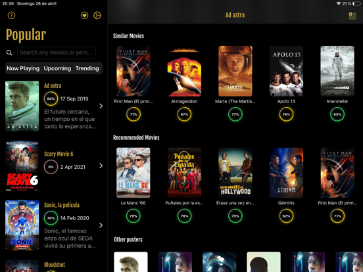This screenshot has width=363, height=272.
Task: Tap Puñales por la espalda 78% ring
Action: (x=184, y=215)
